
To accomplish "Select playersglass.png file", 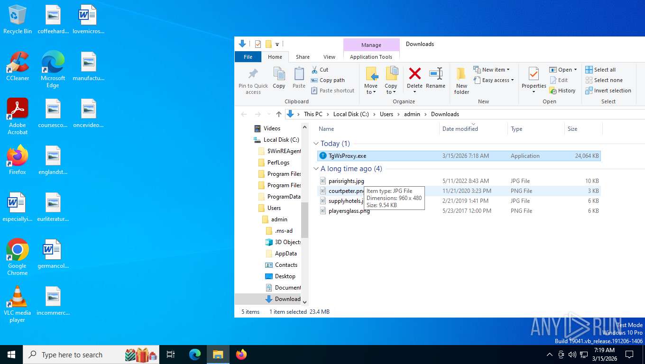I will (459, 211).
